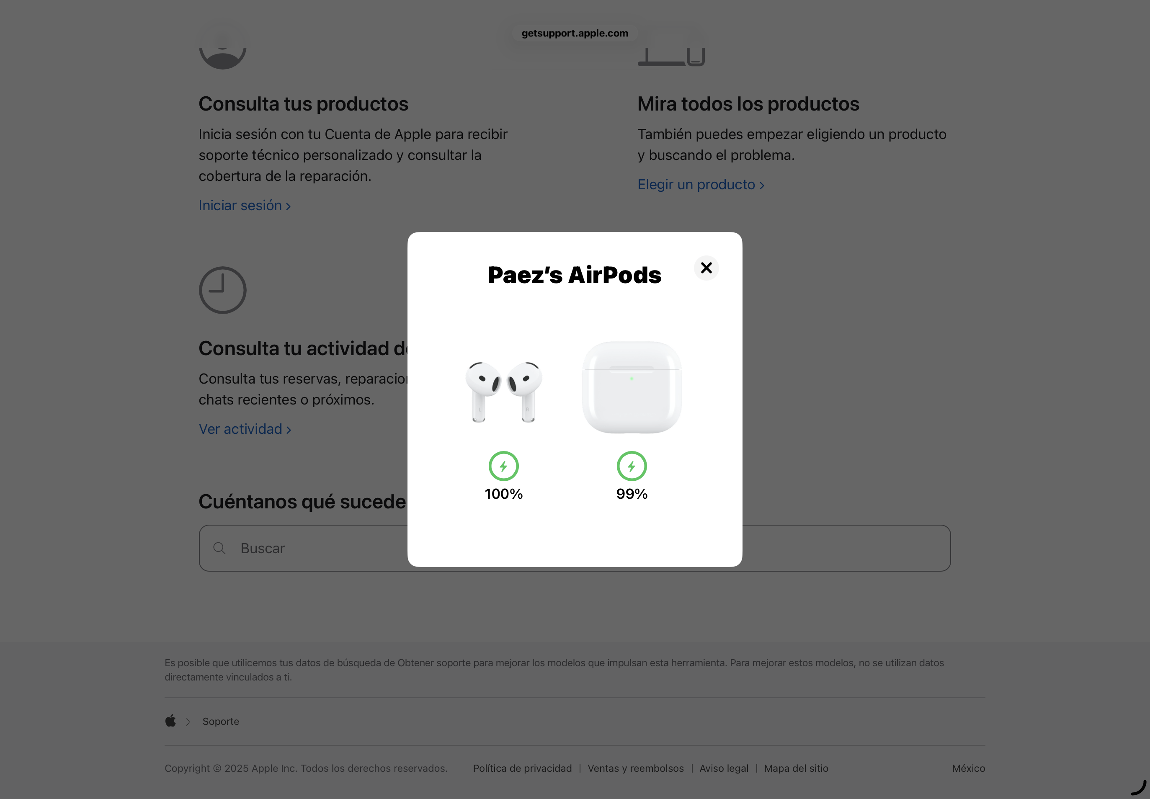
Task: Click the magnifying glass search icon
Action: click(219, 548)
